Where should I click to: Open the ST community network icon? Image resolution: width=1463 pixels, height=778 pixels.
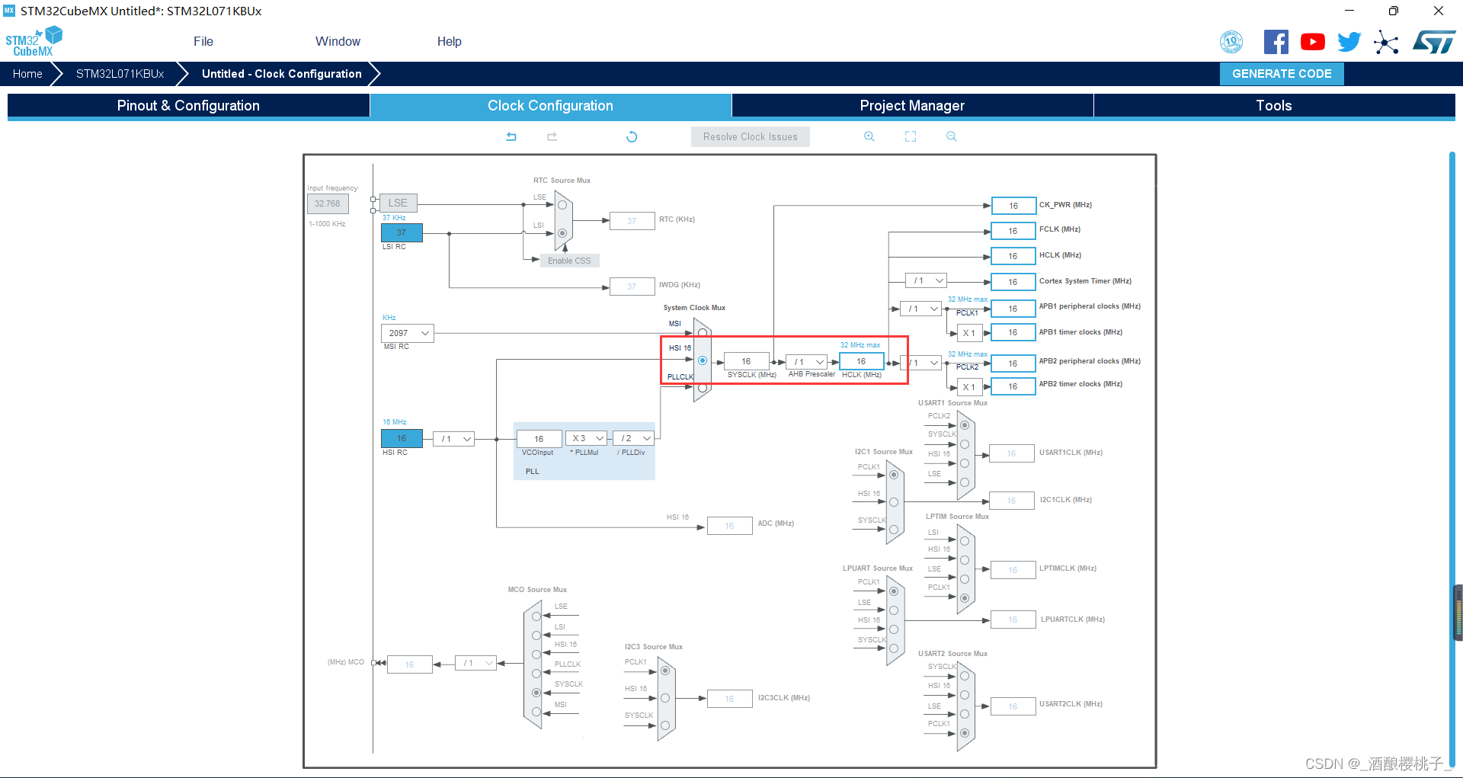(x=1386, y=42)
